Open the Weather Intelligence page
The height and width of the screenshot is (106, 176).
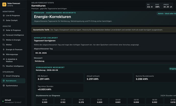[13, 66]
